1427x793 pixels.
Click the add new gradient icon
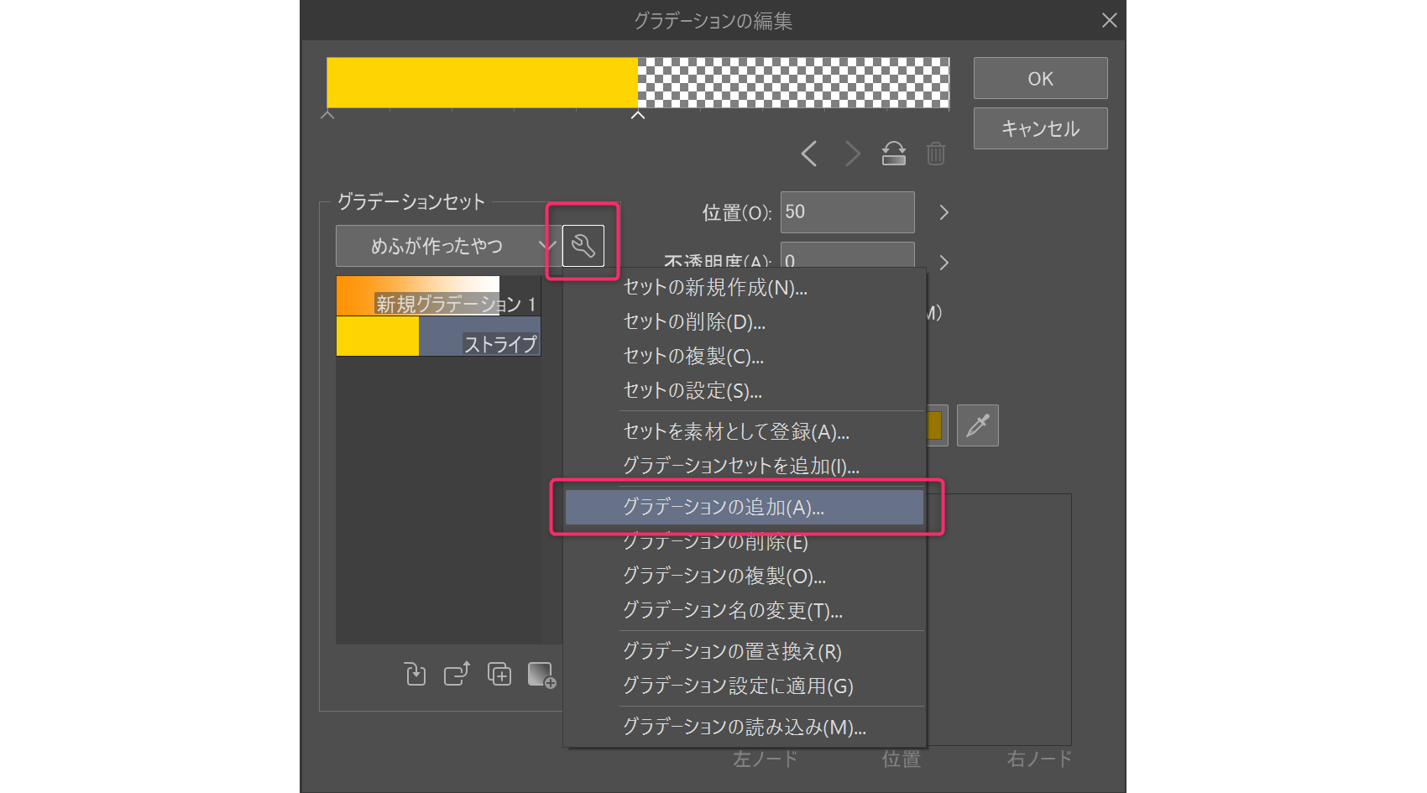pos(541,674)
